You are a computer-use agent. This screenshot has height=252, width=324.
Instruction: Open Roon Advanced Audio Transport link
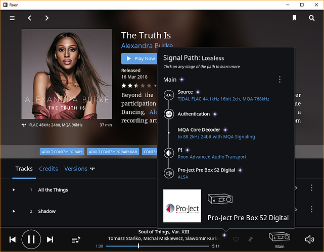[x=212, y=157]
